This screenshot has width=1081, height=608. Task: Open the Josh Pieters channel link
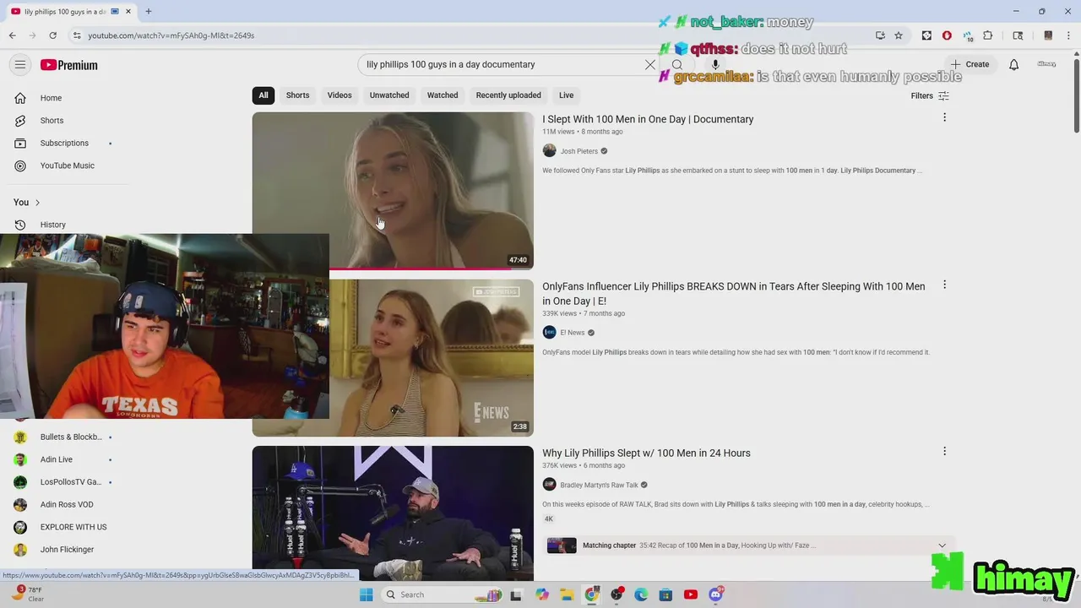(x=579, y=151)
